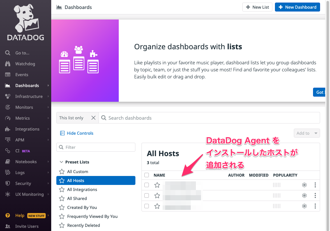
Task: Open Watchdog binoculars icon
Action: [x=8, y=64]
